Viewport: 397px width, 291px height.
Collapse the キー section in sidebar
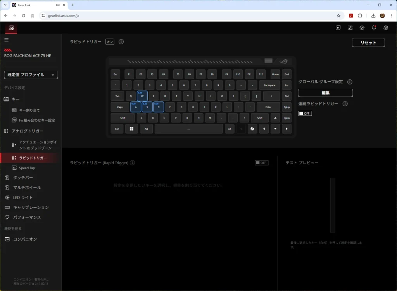(x=16, y=99)
